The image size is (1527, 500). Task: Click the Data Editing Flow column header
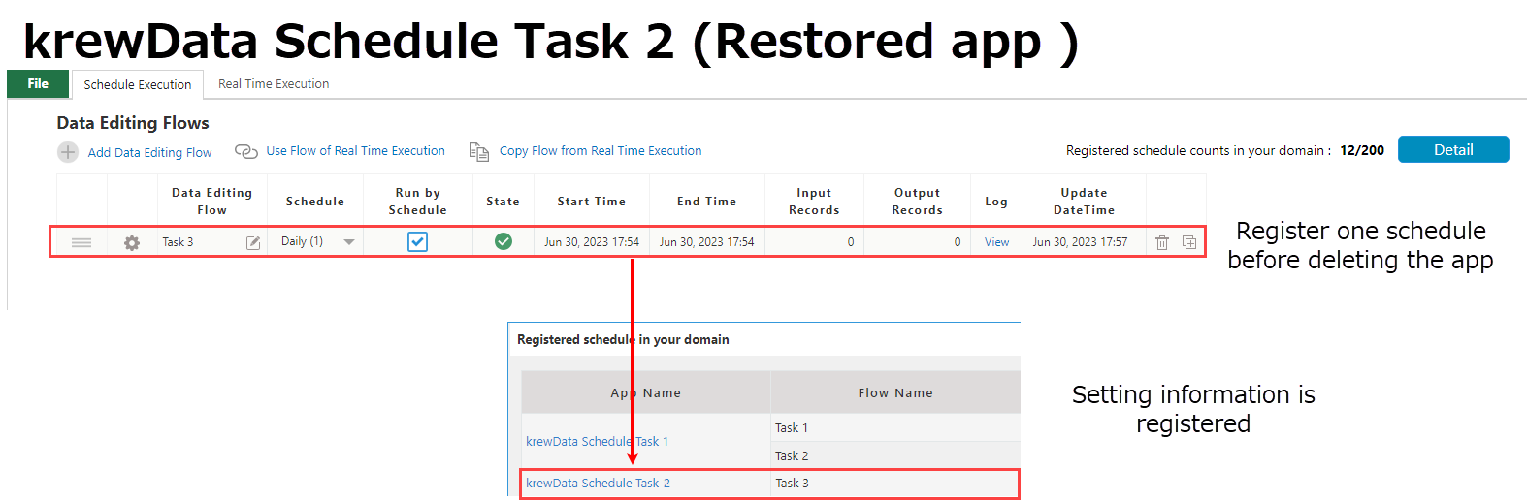pos(211,202)
